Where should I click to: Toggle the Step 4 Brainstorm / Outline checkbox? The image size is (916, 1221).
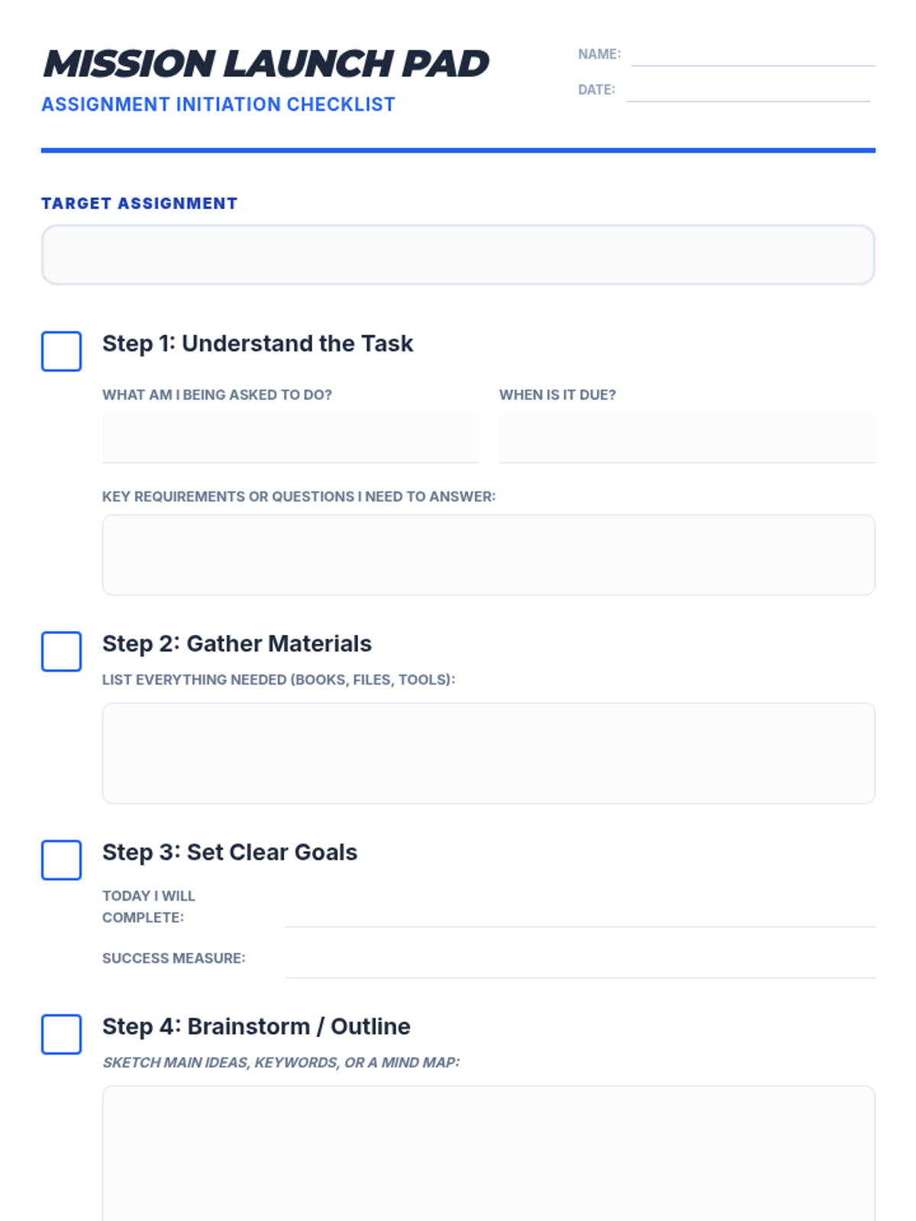(x=61, y=1034)
